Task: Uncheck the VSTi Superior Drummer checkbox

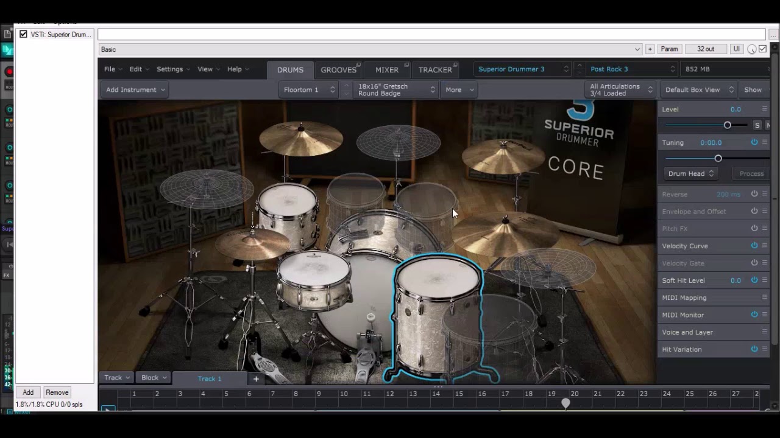Action: 23,34
